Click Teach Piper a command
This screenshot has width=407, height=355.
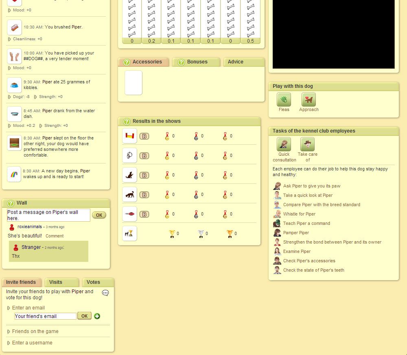pos(306,223)
